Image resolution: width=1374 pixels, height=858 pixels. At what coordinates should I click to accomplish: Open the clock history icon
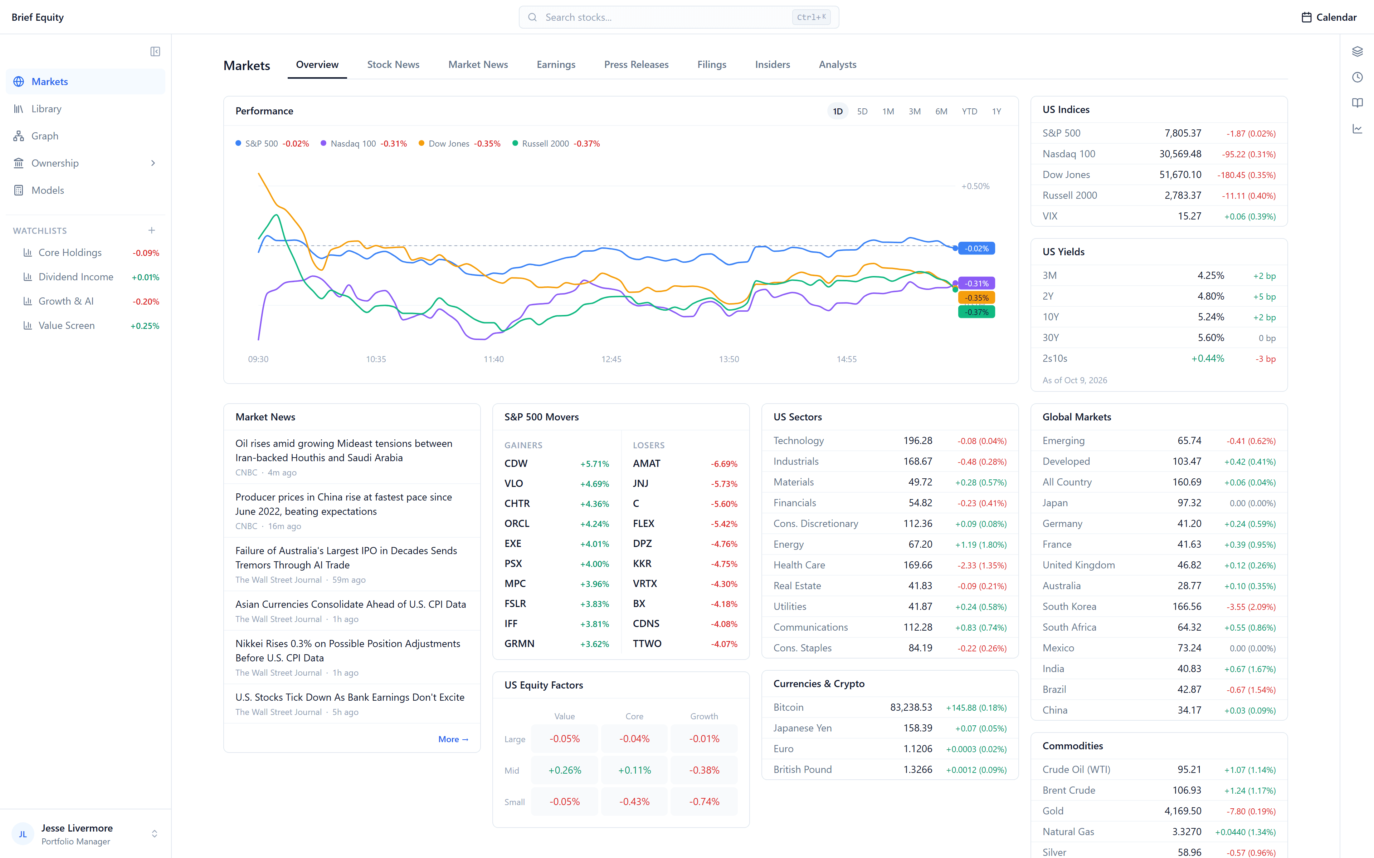pyautogui.click(x=1358, y=77)
